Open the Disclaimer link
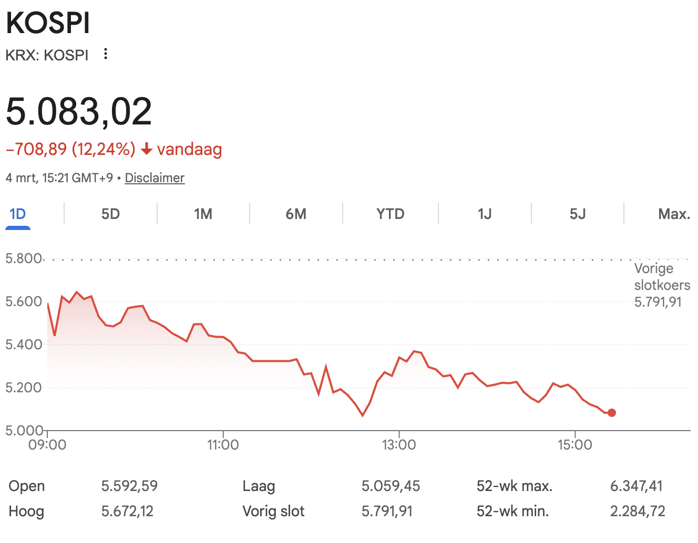The height and width of the screenshot is (543, 698). (155, 178)
